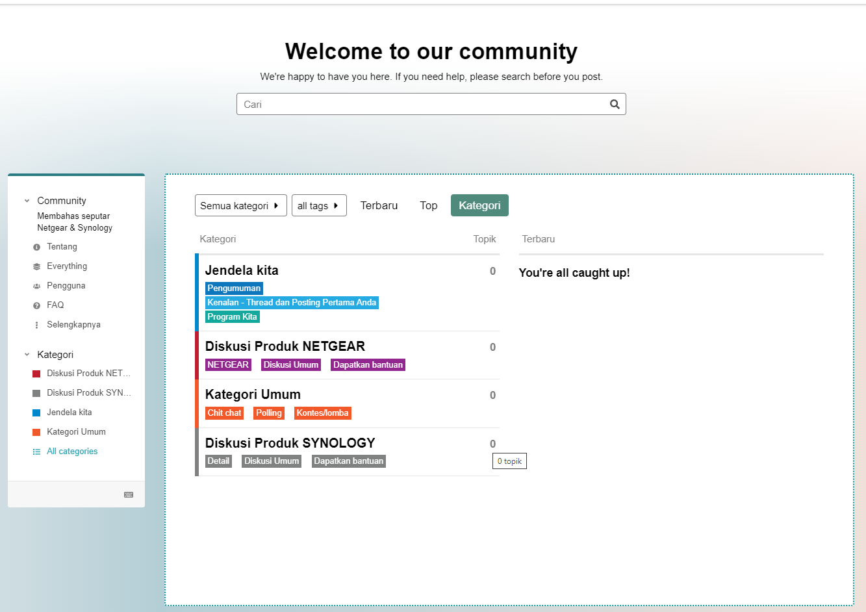The image size is (866, 612).
Task: Open the Pengumuman subcategory tag
Action: coord(234,288)
